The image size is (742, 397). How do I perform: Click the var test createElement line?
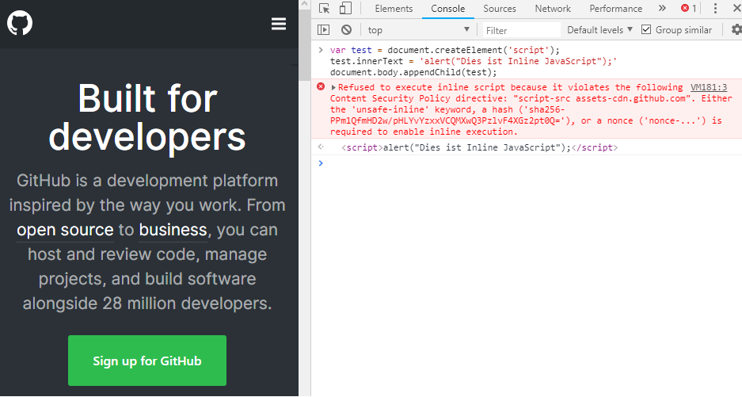pyautogui.click(x=445, y=50)
